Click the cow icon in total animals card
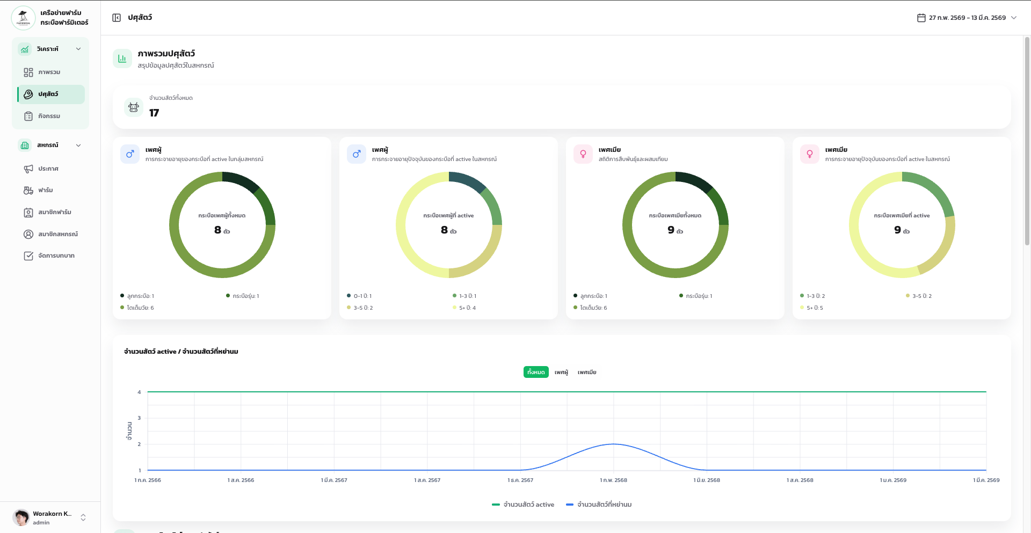This screenshot has width=1031, height=533. tap(134, 107)
